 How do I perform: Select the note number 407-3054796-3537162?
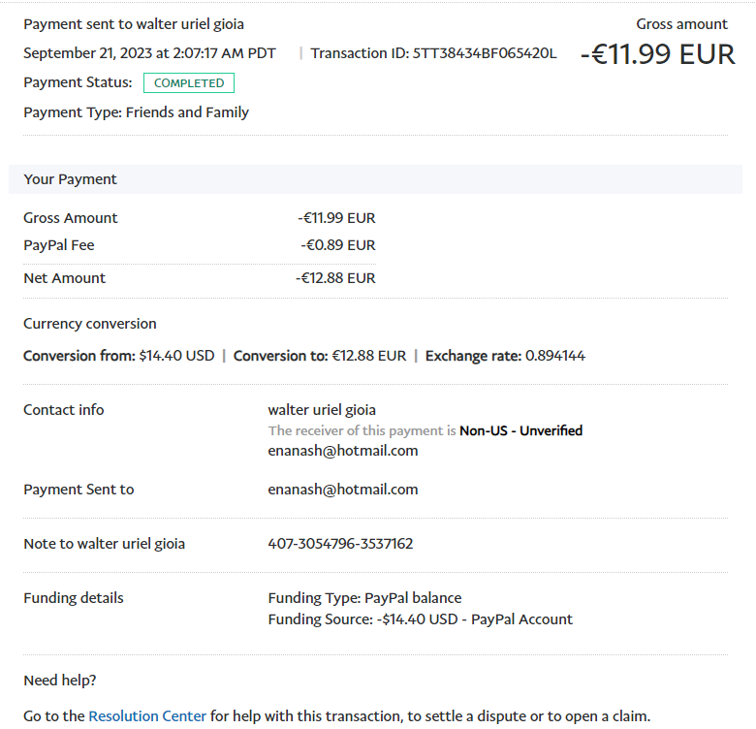[340, 544]
